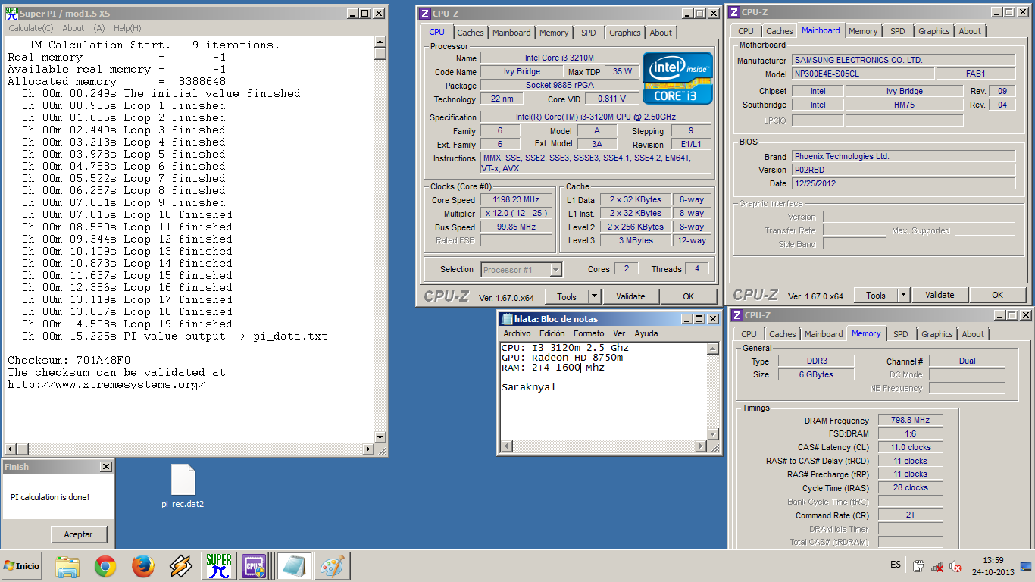Screen dimensions: 1035x582
Task: Click Notepad vertical scrollbar up arrow
Action: [712, 349]
